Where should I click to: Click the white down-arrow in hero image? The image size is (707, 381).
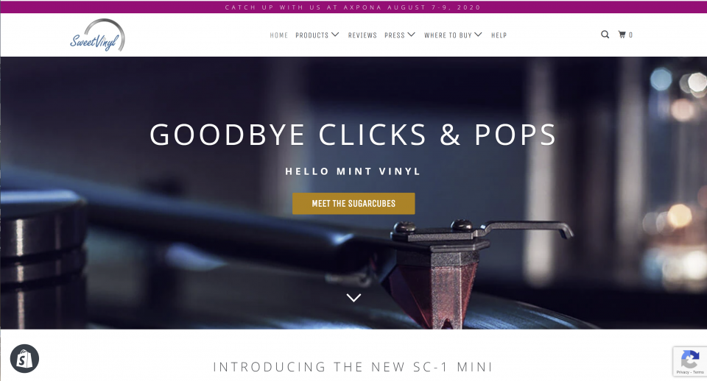pyautogui.click(x=354, y=298)
